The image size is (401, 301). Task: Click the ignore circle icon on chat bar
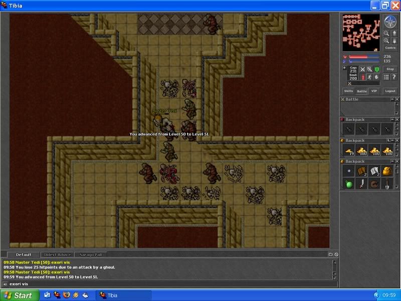pos(336,254)
